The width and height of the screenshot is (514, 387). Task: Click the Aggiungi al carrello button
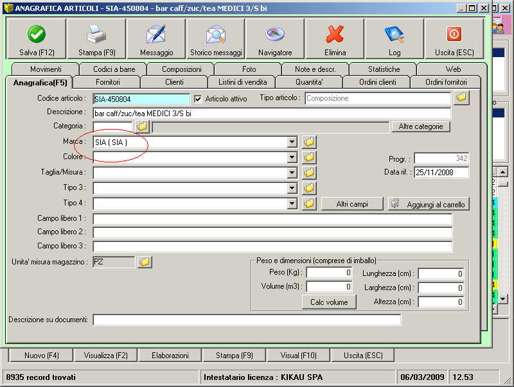click(429, 204)
